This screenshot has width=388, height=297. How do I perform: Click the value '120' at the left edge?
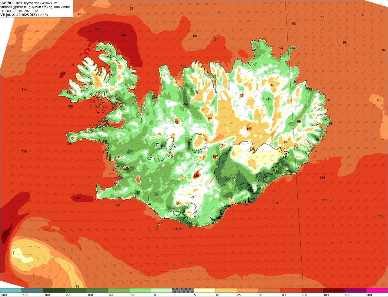pyautogui.click(x=25, y=151)
